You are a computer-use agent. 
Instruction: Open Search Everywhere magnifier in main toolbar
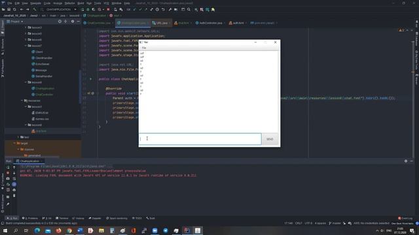click(x=189, y=9)
